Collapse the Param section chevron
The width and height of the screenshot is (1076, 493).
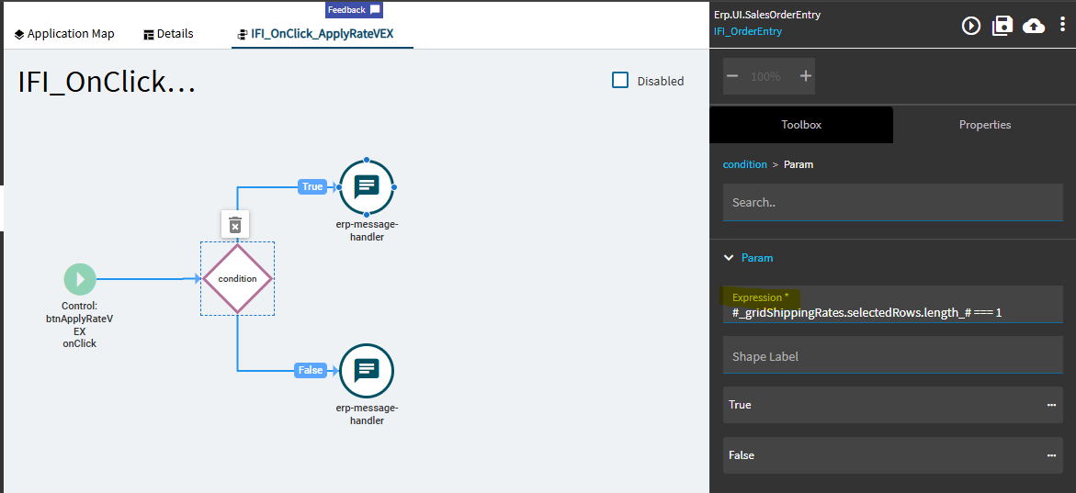point(729,258)
